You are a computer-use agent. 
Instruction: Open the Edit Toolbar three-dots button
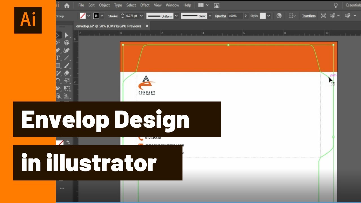point(62,188)
